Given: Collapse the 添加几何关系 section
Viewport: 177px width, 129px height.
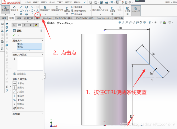Looking at the screenshot, I should click(42, 79).
